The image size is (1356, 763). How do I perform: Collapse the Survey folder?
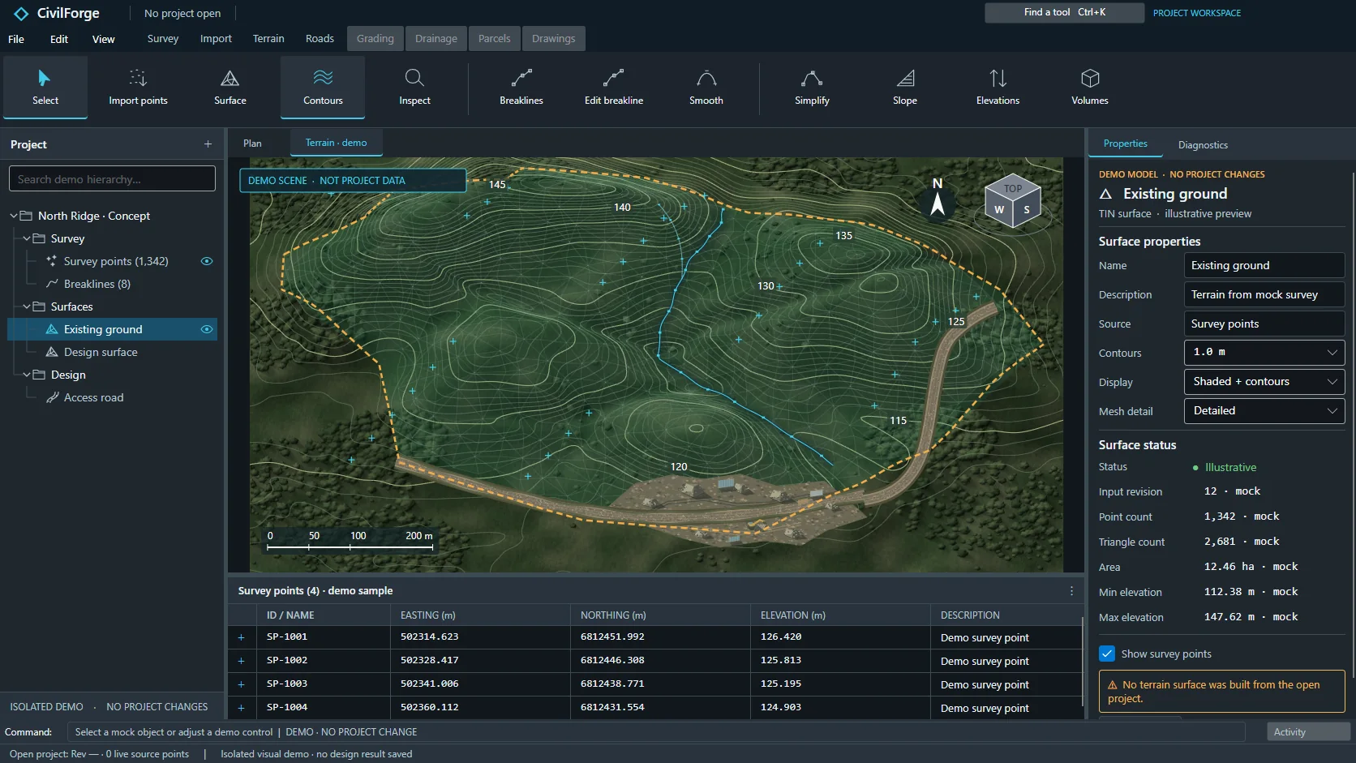pyautogui.click(x=27, y=238)
